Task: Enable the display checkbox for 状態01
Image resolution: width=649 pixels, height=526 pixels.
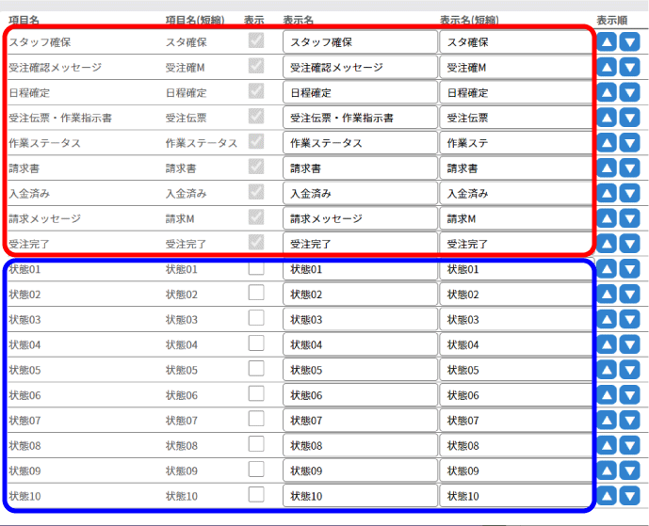Action: (256, 268)
